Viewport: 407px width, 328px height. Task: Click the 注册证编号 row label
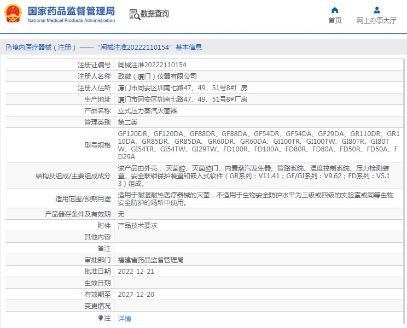pos(94,65)
